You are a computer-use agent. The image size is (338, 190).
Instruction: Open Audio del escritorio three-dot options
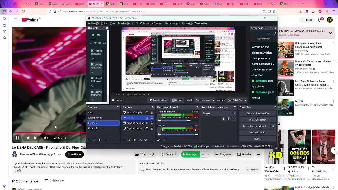pos(159,116)
